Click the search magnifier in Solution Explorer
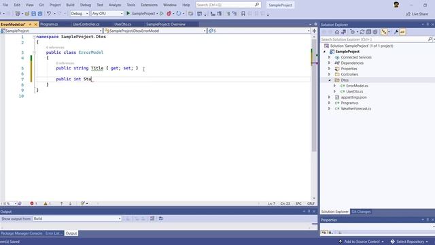 pyautogui.click(x=430, y=39)
